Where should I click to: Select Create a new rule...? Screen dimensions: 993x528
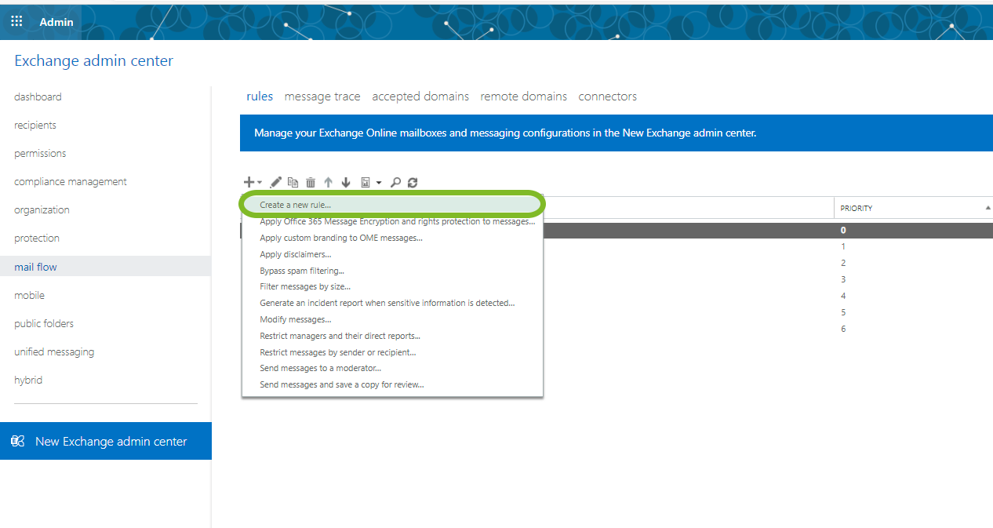[392, 205]
